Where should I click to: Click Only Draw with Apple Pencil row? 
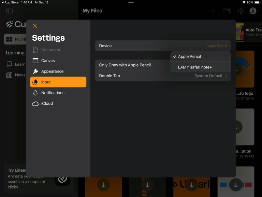(x=133, y=65)
